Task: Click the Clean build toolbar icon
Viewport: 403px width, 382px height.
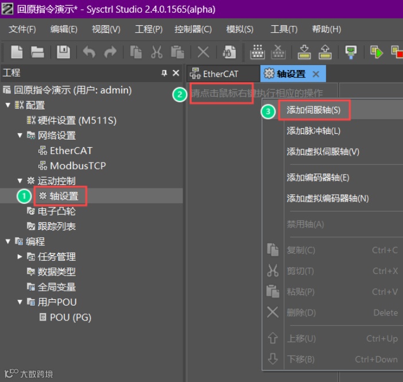Action: pyautogui.click(x=278, y=52)
